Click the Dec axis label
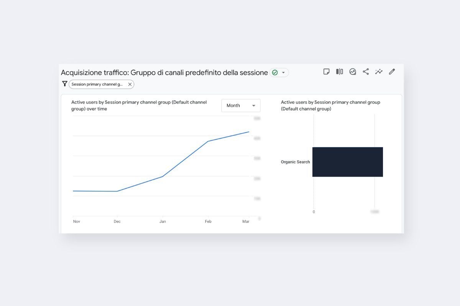The height and width of the screenshot is (306, 460). click(x=117, y=221)
